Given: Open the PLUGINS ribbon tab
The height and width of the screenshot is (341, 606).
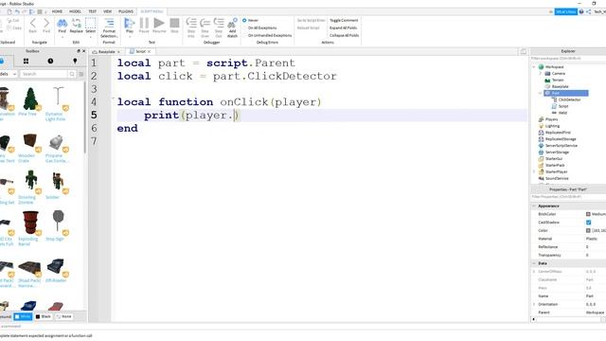Looking at the screenshot, I should [x=126, y=11].
